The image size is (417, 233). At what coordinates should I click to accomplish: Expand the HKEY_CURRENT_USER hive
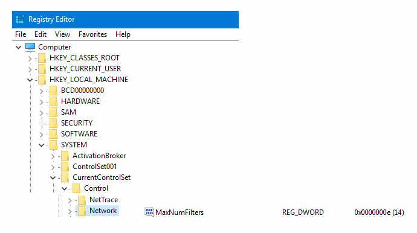30,69
